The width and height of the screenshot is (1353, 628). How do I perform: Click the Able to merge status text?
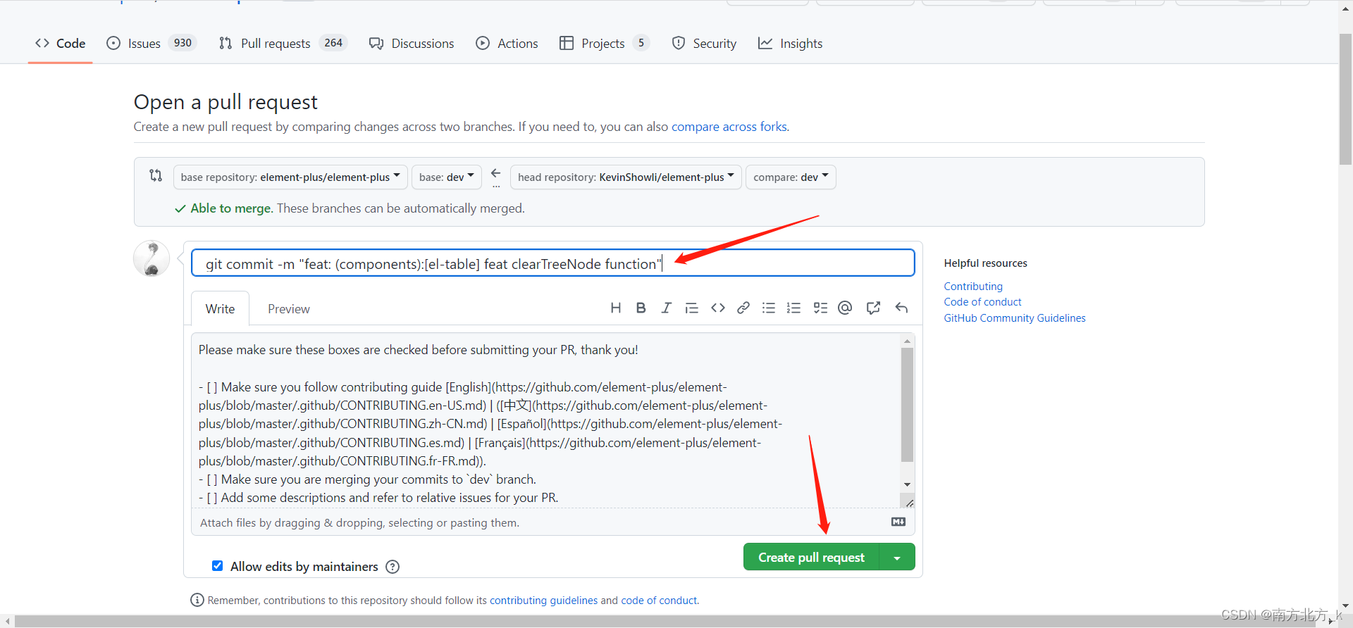(232, 208)
